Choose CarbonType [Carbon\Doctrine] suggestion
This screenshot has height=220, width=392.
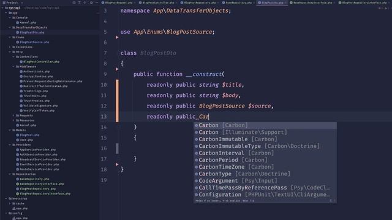265,174
